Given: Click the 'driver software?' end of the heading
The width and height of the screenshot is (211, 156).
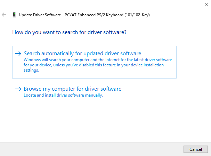Looking at the screenshot, I should [x=107, y=32].
